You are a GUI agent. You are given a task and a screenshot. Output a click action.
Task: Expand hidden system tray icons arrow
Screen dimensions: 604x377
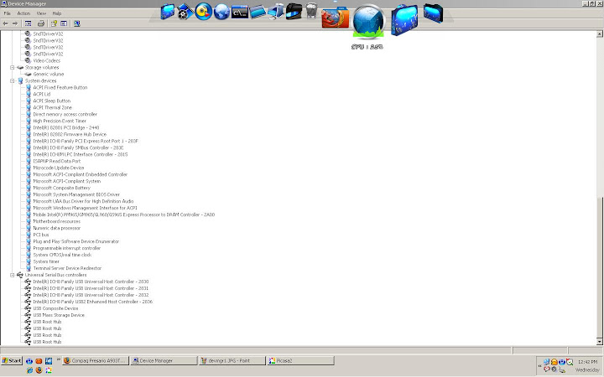[x=539, y=366]
